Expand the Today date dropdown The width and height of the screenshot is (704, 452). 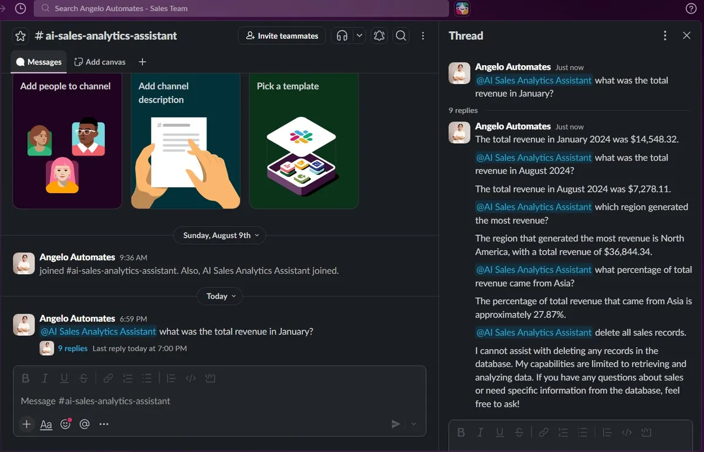tap(220, 296)
